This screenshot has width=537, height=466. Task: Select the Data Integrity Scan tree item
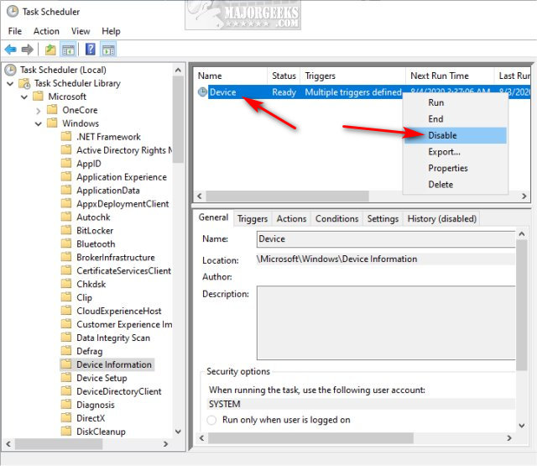point(113,338)
